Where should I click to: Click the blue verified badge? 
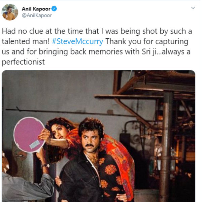[x=54, y=9]
